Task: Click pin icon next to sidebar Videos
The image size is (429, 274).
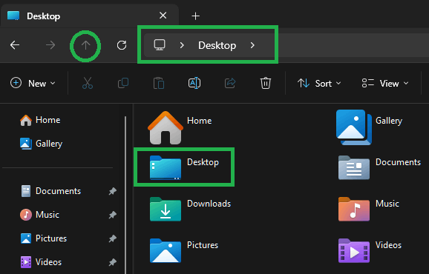Action: (x=113, y=262)
